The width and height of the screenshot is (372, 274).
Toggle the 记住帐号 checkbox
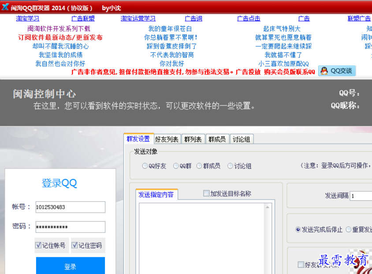coord(38,245)
